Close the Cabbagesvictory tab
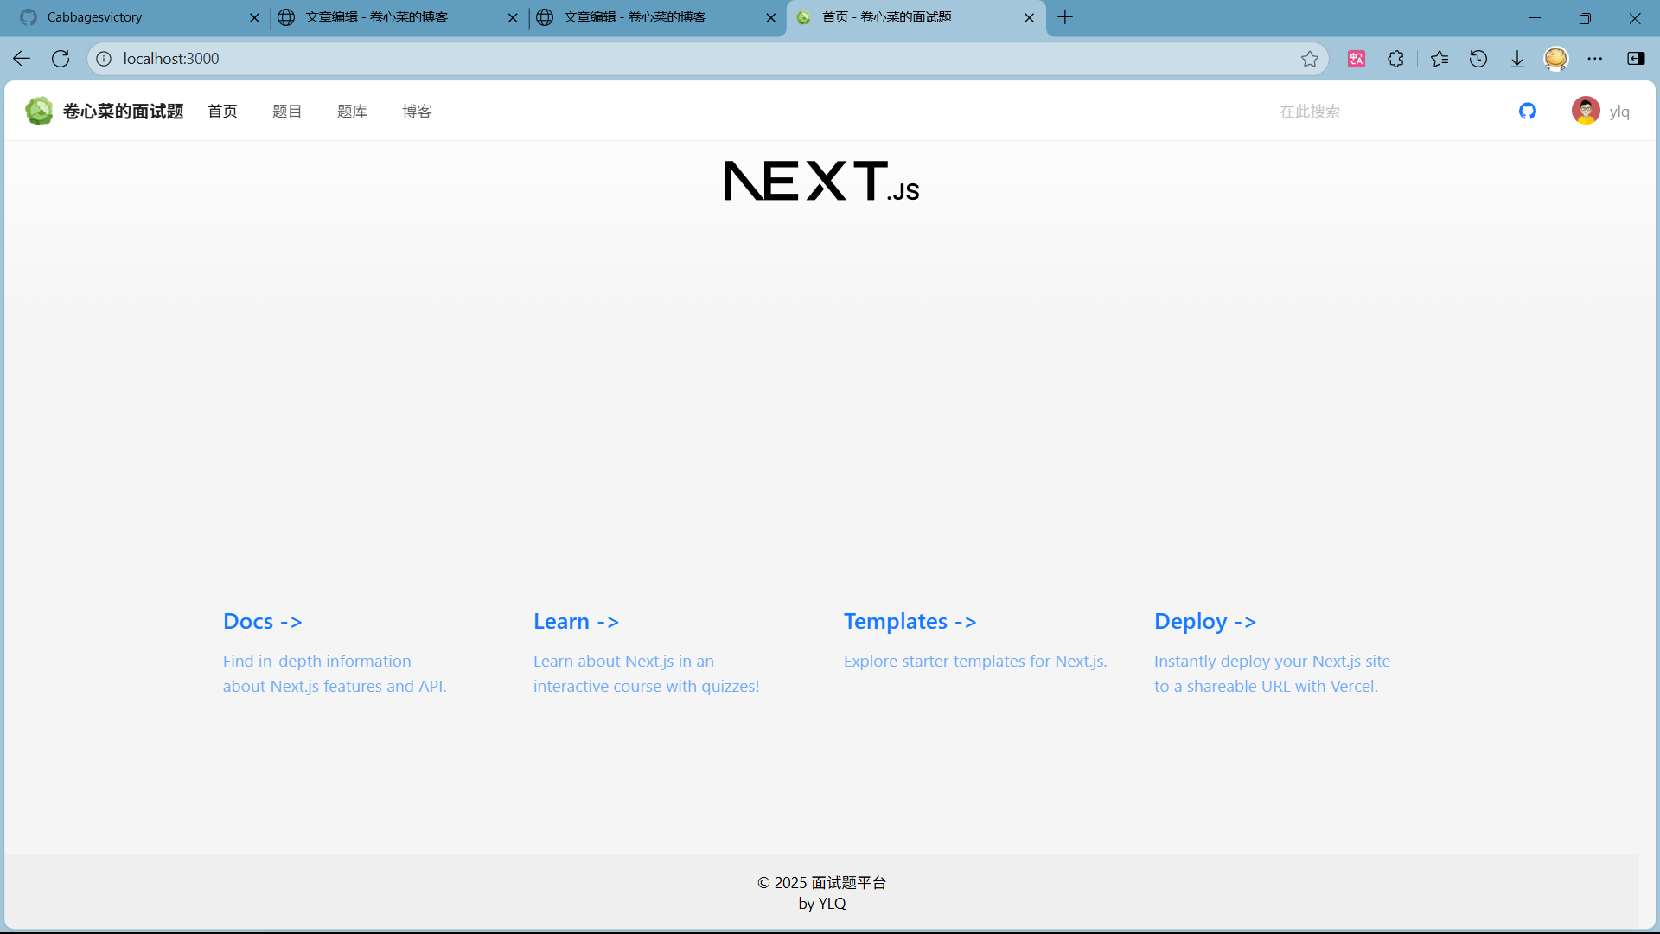This screenshot has width=1660, height=934. (x=254, y=17)
